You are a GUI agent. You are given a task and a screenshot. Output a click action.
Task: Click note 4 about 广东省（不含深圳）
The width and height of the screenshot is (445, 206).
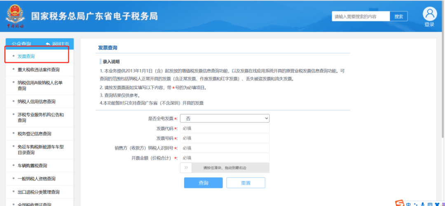(x=152, y=103)
